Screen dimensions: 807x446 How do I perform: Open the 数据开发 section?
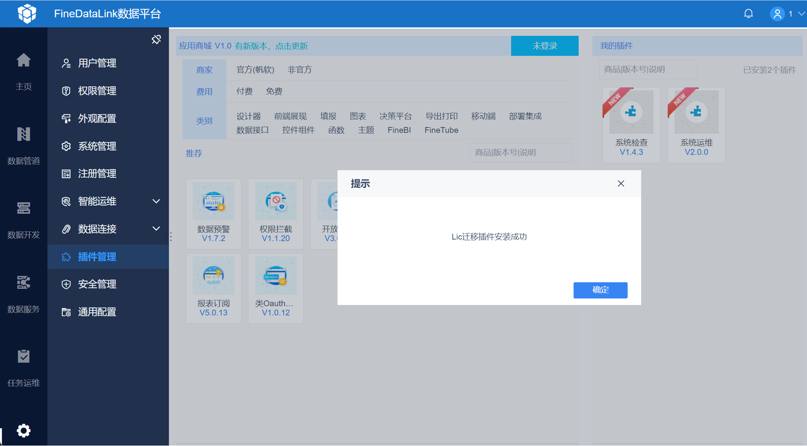(23, 220)
